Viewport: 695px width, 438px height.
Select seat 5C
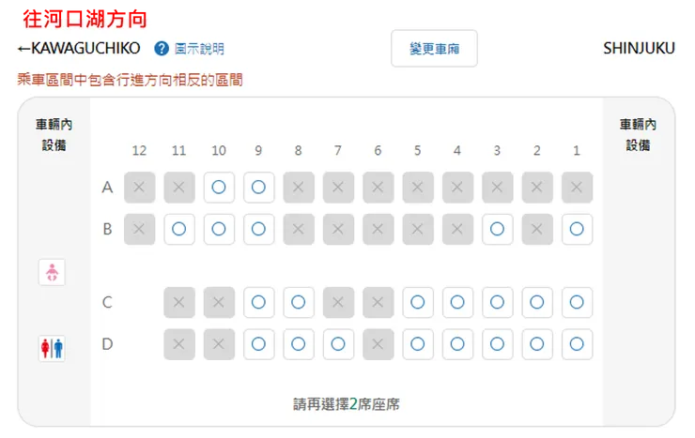417,302
